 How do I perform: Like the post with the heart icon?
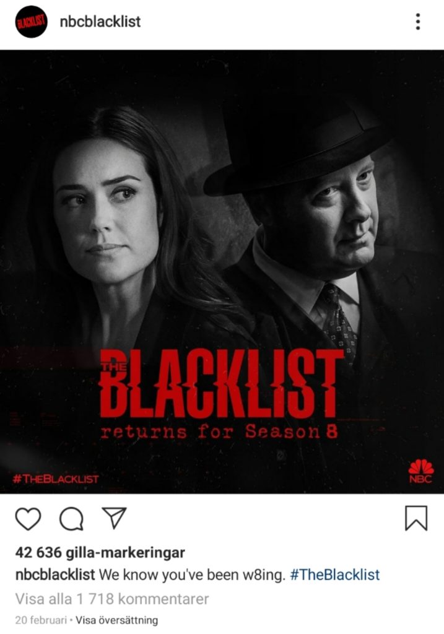pyautogui.click(x=28, y=518)
